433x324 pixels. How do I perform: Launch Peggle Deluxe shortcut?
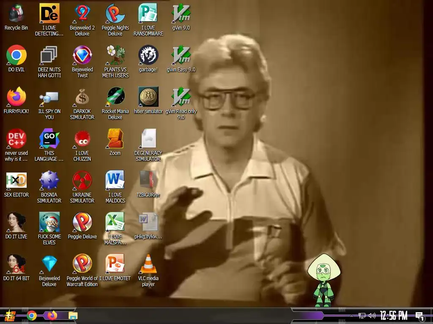(x=82, y=222)
